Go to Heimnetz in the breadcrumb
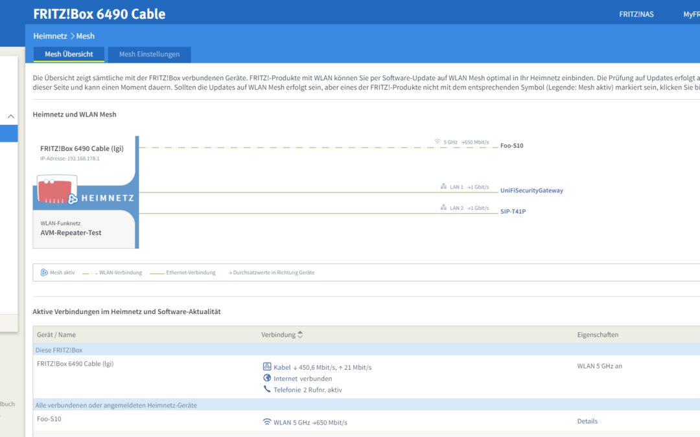Screen dimensions: 700x437 (x=50, y=36)
